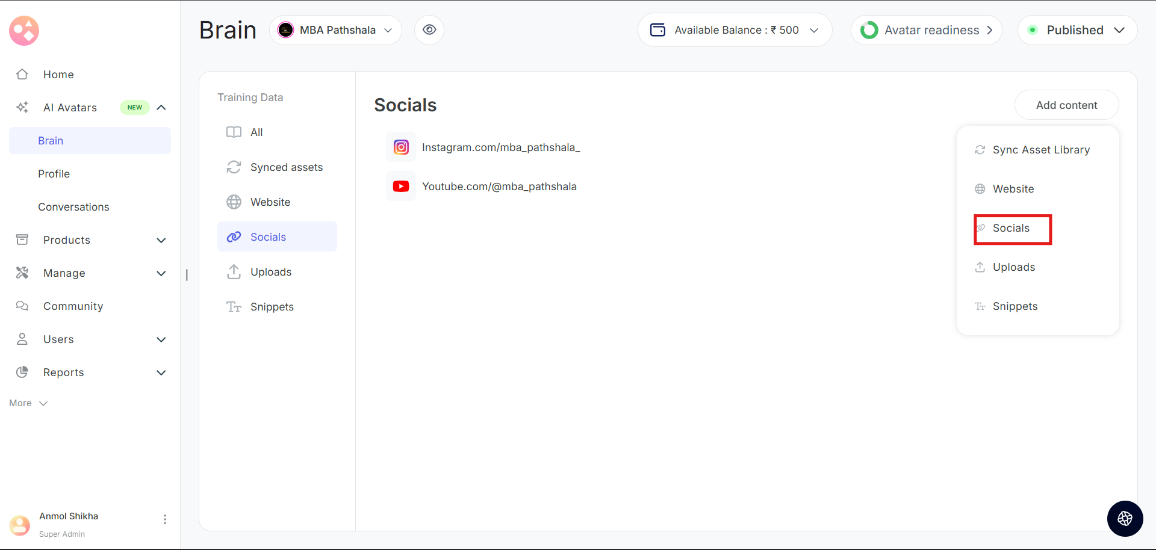
Task: Select Sync Asset Library option
Action: point(1040,150)
